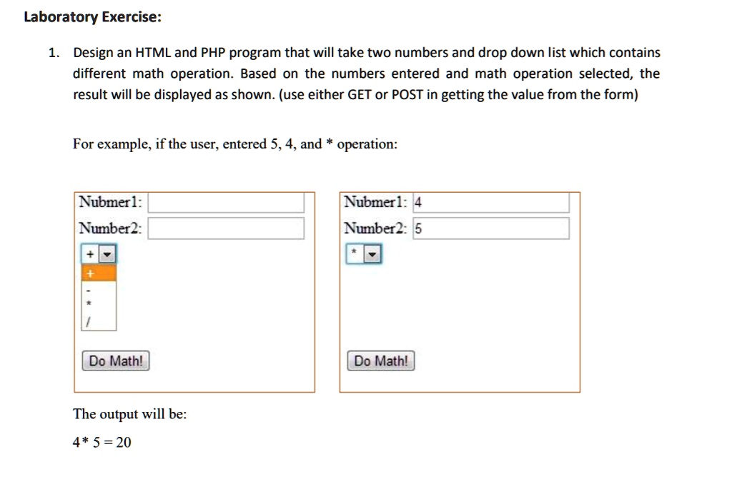This screenshot has height=494, width=732.
Task: Select the "-" operator from the math list
Action: [89, 291]
